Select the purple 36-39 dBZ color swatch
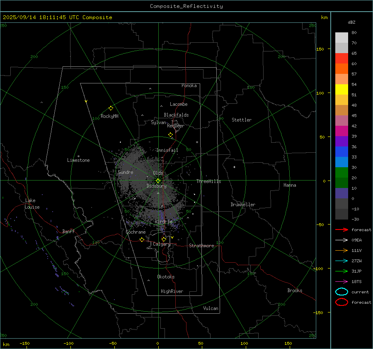The image size is (373, 349). (x=342, y=141)
